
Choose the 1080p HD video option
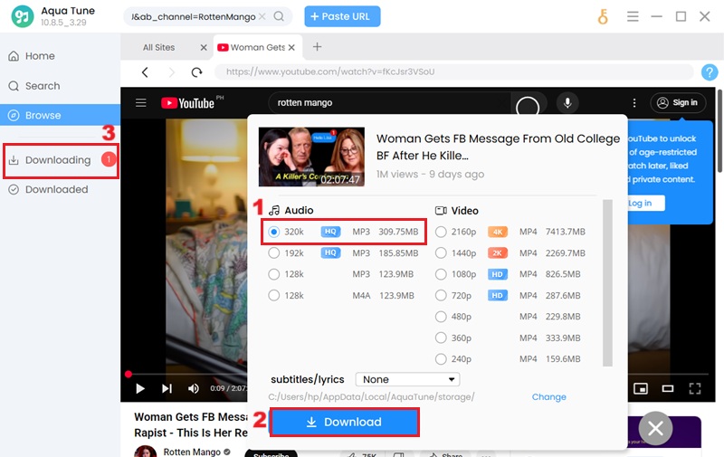pyautogui.click(x=441, y=273)
